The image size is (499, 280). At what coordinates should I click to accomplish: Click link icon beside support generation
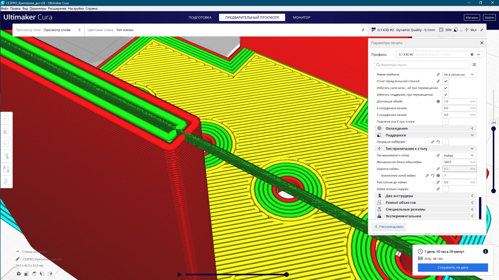click(433, 142)
